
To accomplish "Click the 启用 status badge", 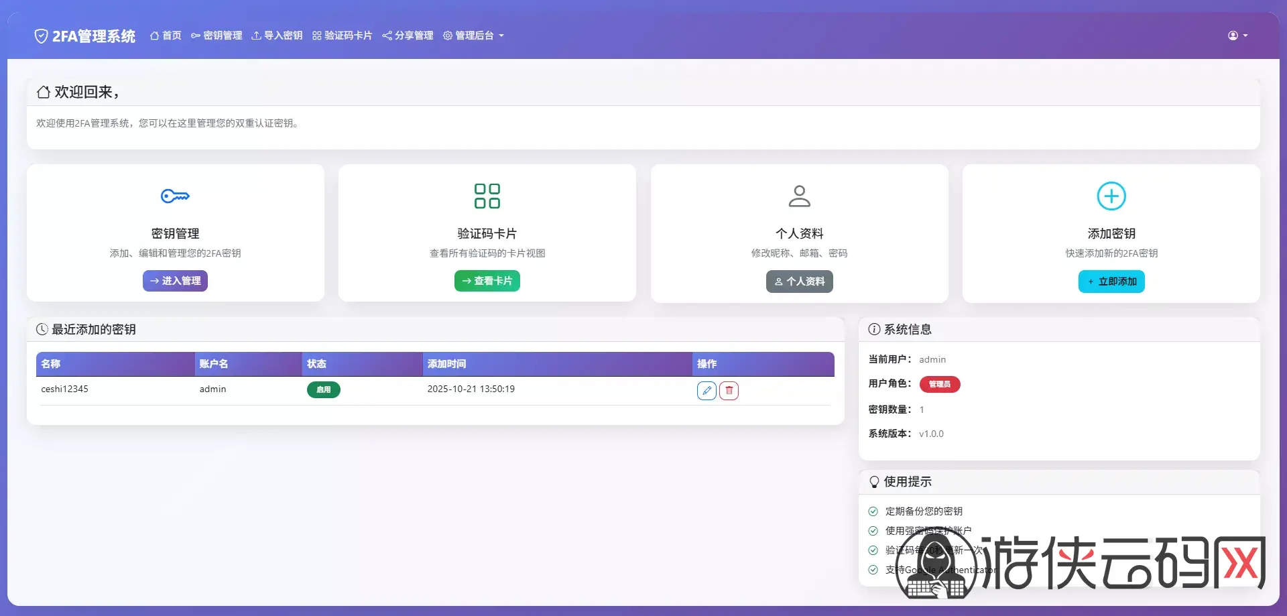I will 323,389.
